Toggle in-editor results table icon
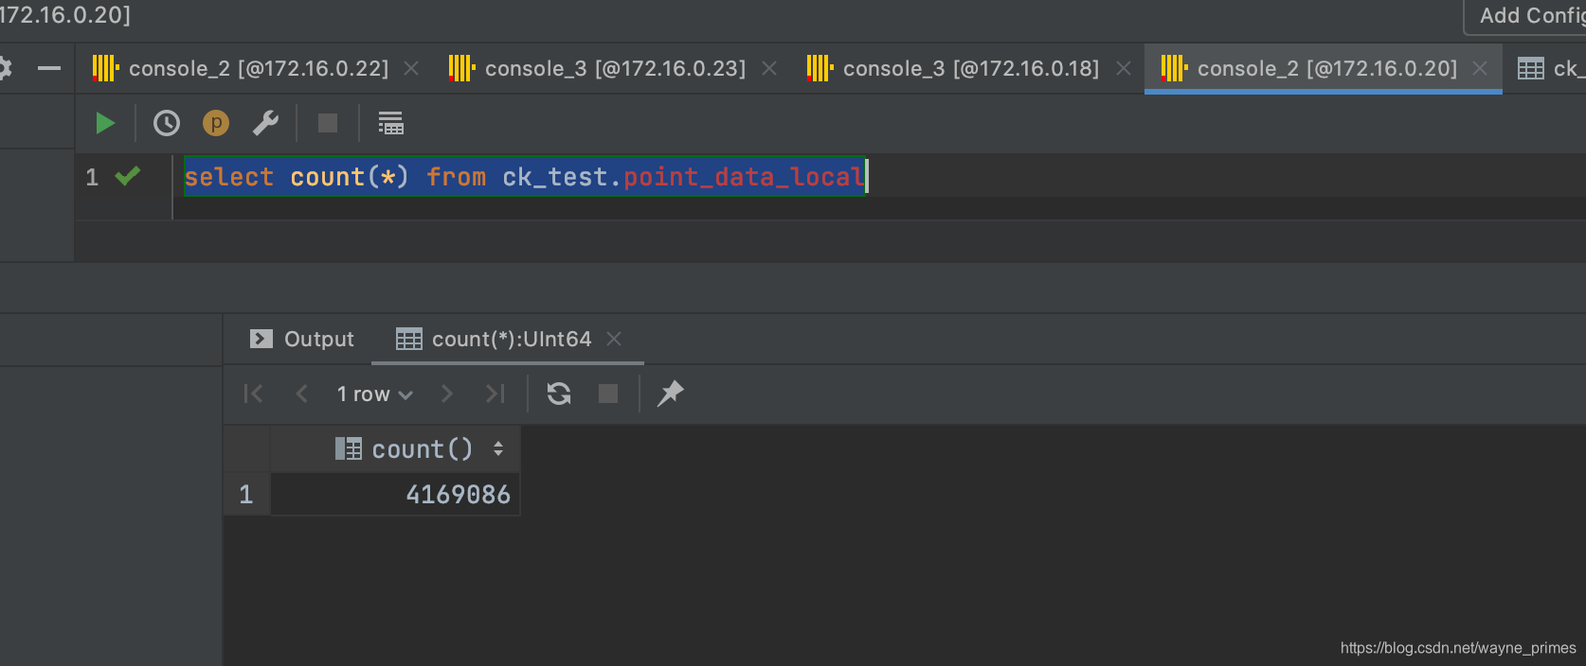Image resolution: width=1586 pixels, height=666 pixels. coord(390,123)
